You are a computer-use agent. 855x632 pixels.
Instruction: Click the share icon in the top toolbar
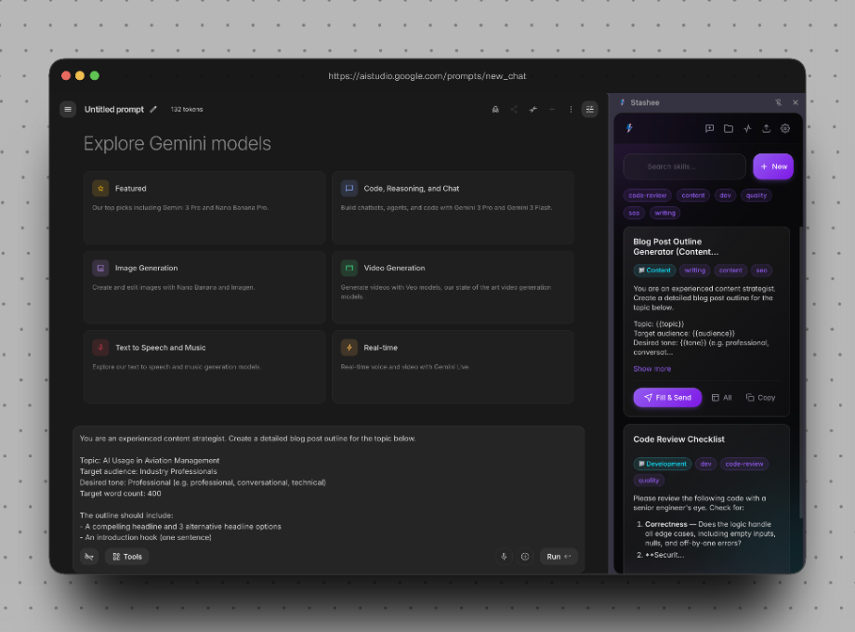point(514,109)
